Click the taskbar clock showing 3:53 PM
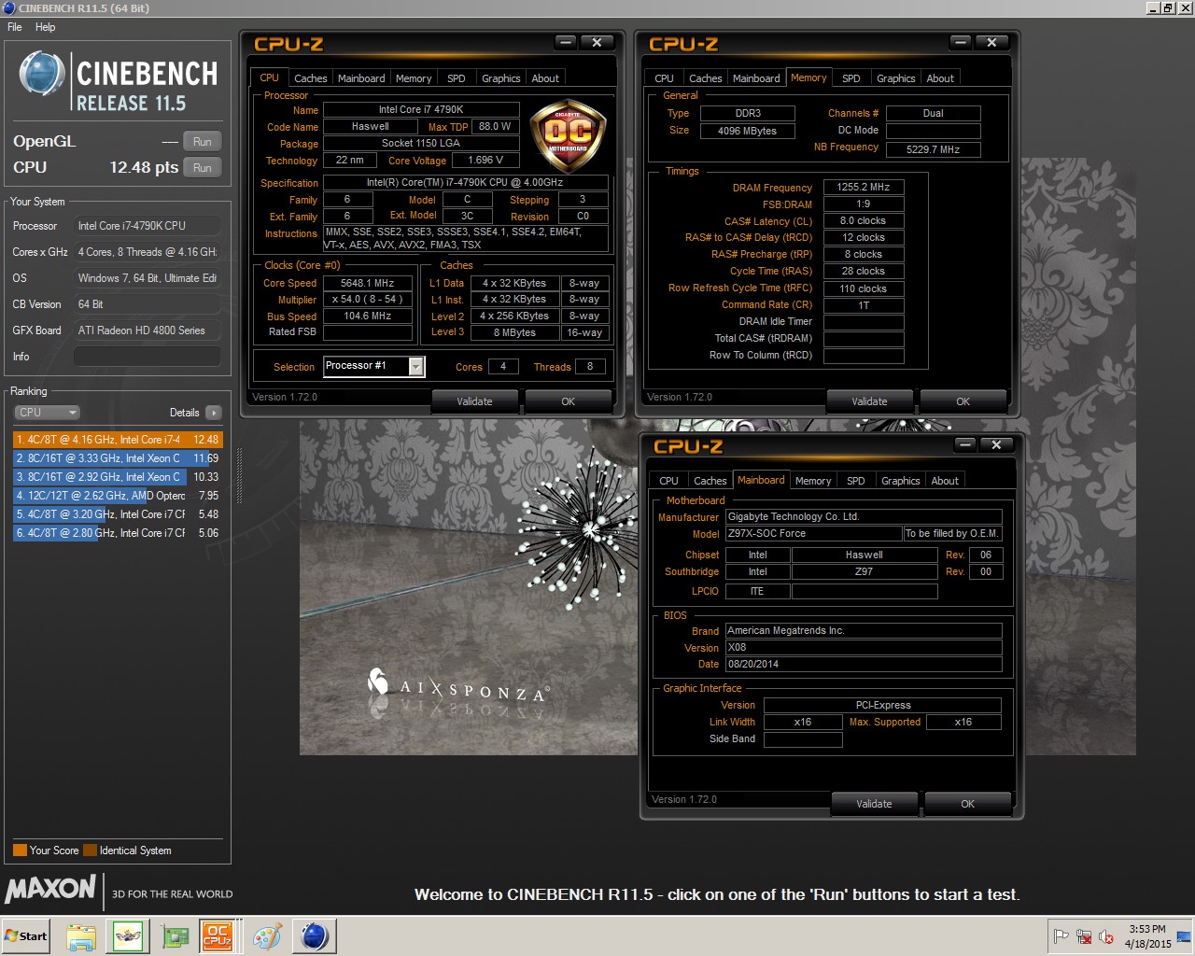This screenshot has height=956, width=1195. pos(1147,936)
